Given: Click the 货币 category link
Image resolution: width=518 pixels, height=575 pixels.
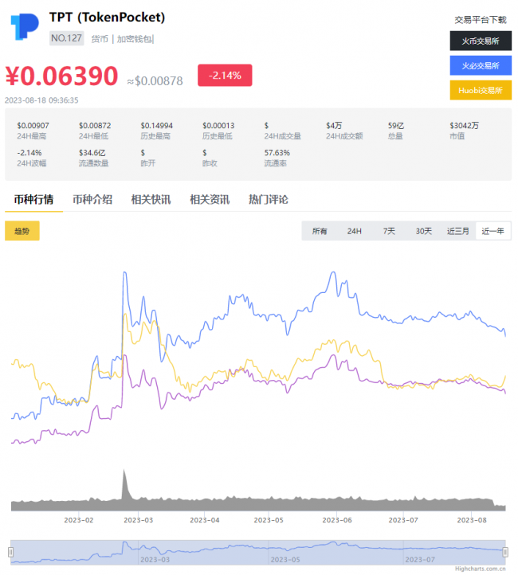Looking at the screenshot, I should coord(100,39).
